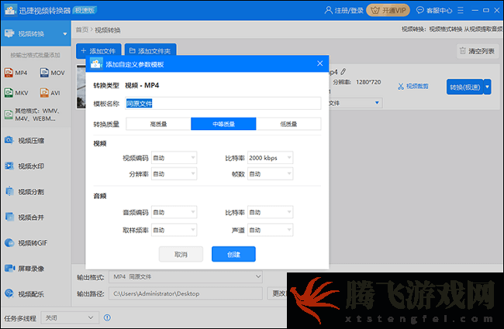
Task: Click the 清空列表 trash button
Action: pyautogui.click(x=478, y=51)
